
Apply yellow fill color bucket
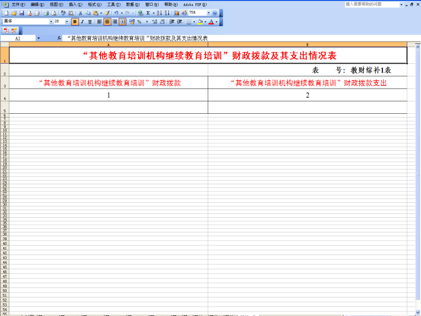200,22
